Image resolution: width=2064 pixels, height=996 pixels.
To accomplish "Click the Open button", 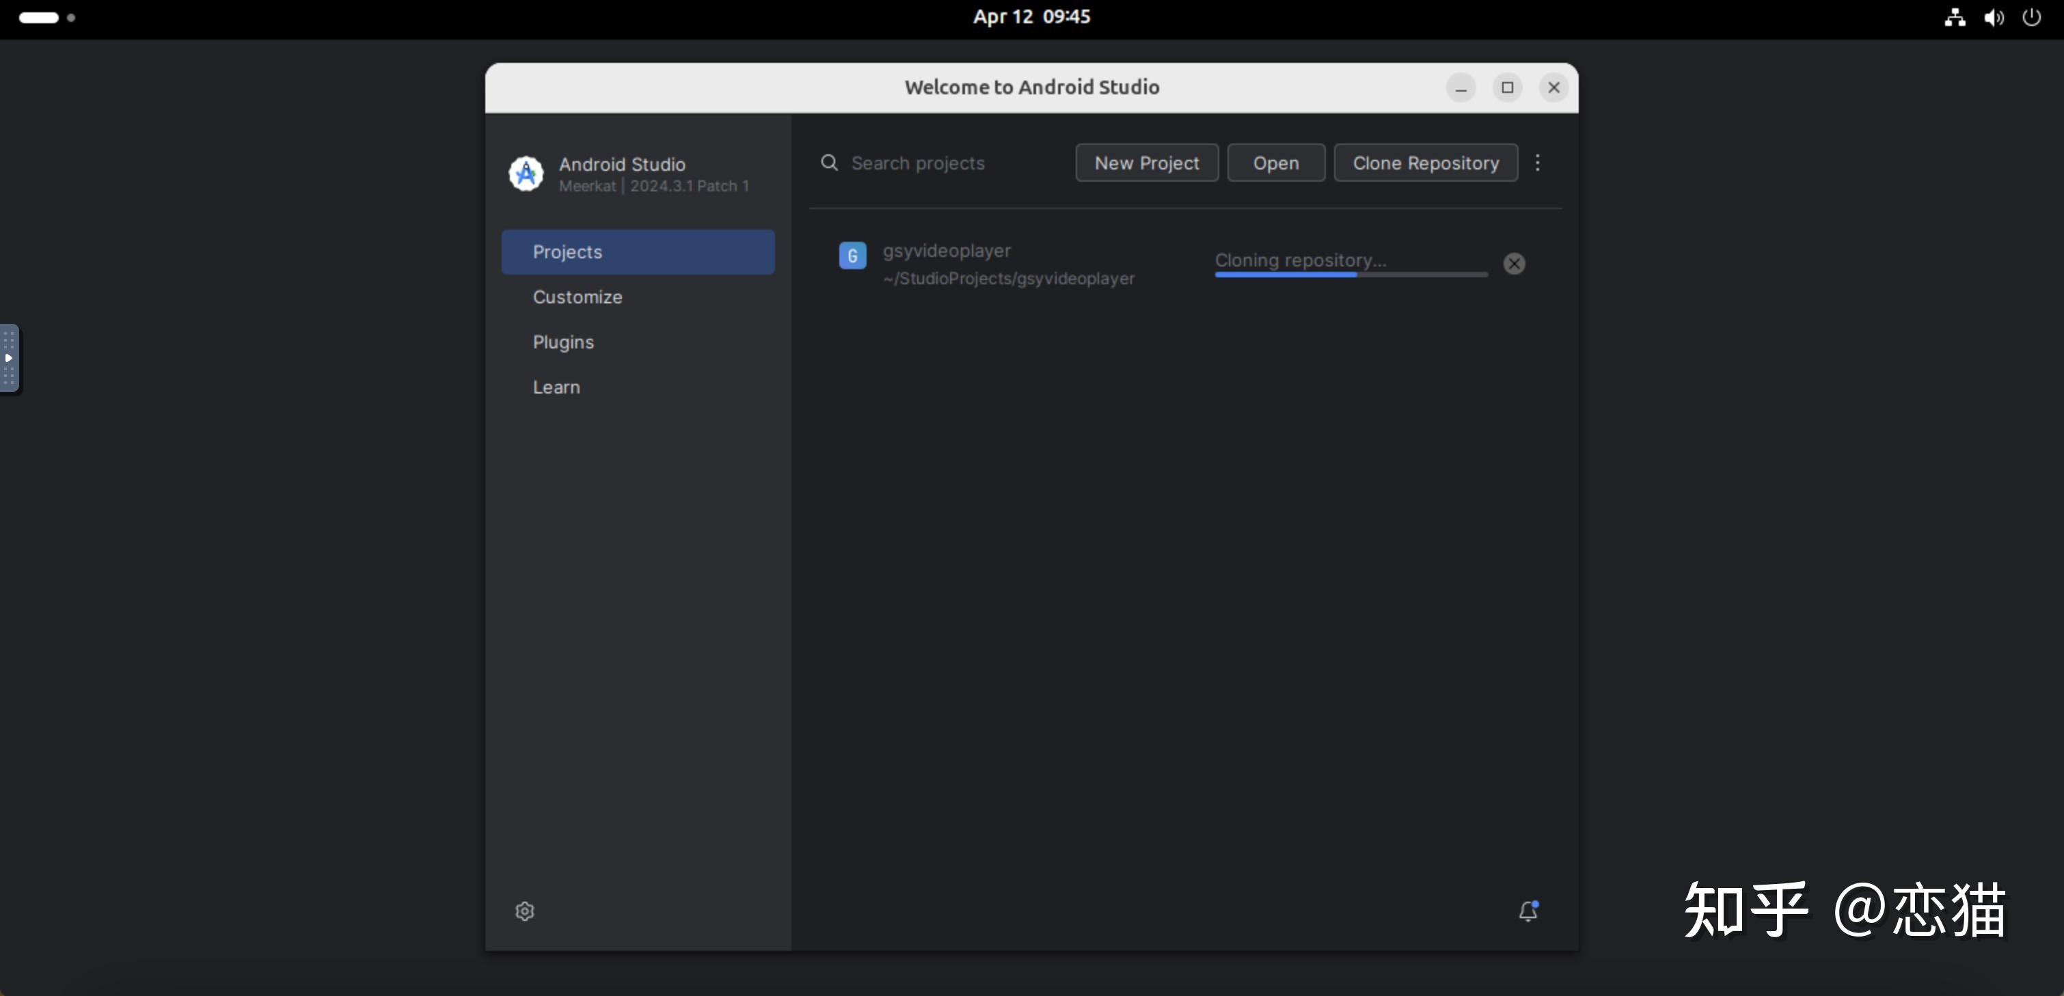I will point(1275,163).
